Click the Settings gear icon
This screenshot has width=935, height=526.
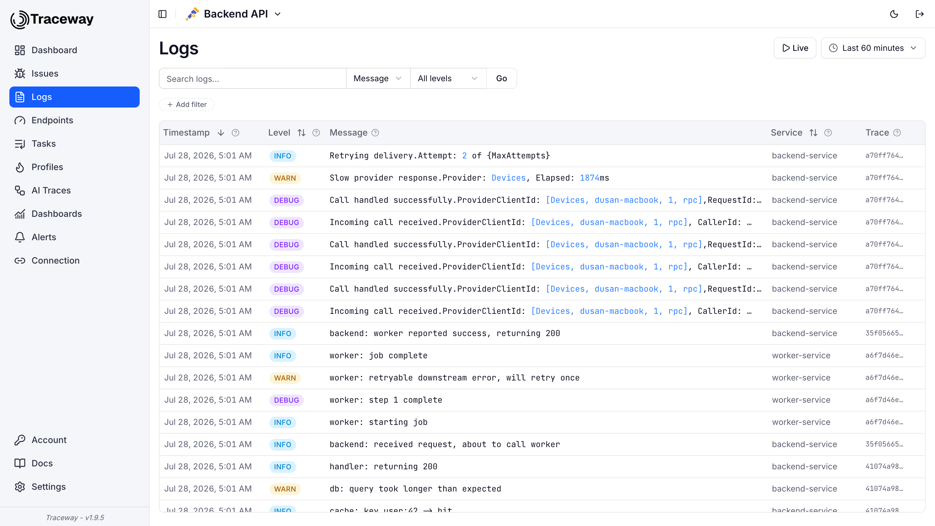[20, 487]
